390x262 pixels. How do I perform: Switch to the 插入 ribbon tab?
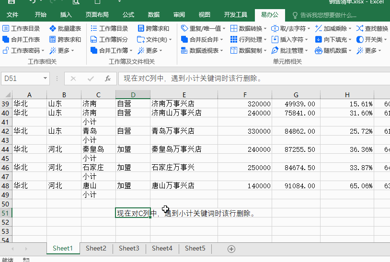click(x=66, y=15)
